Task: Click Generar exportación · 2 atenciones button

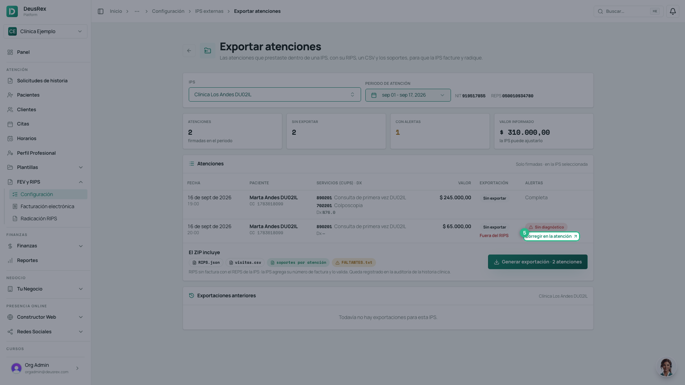Action: [x=538, y=262]
